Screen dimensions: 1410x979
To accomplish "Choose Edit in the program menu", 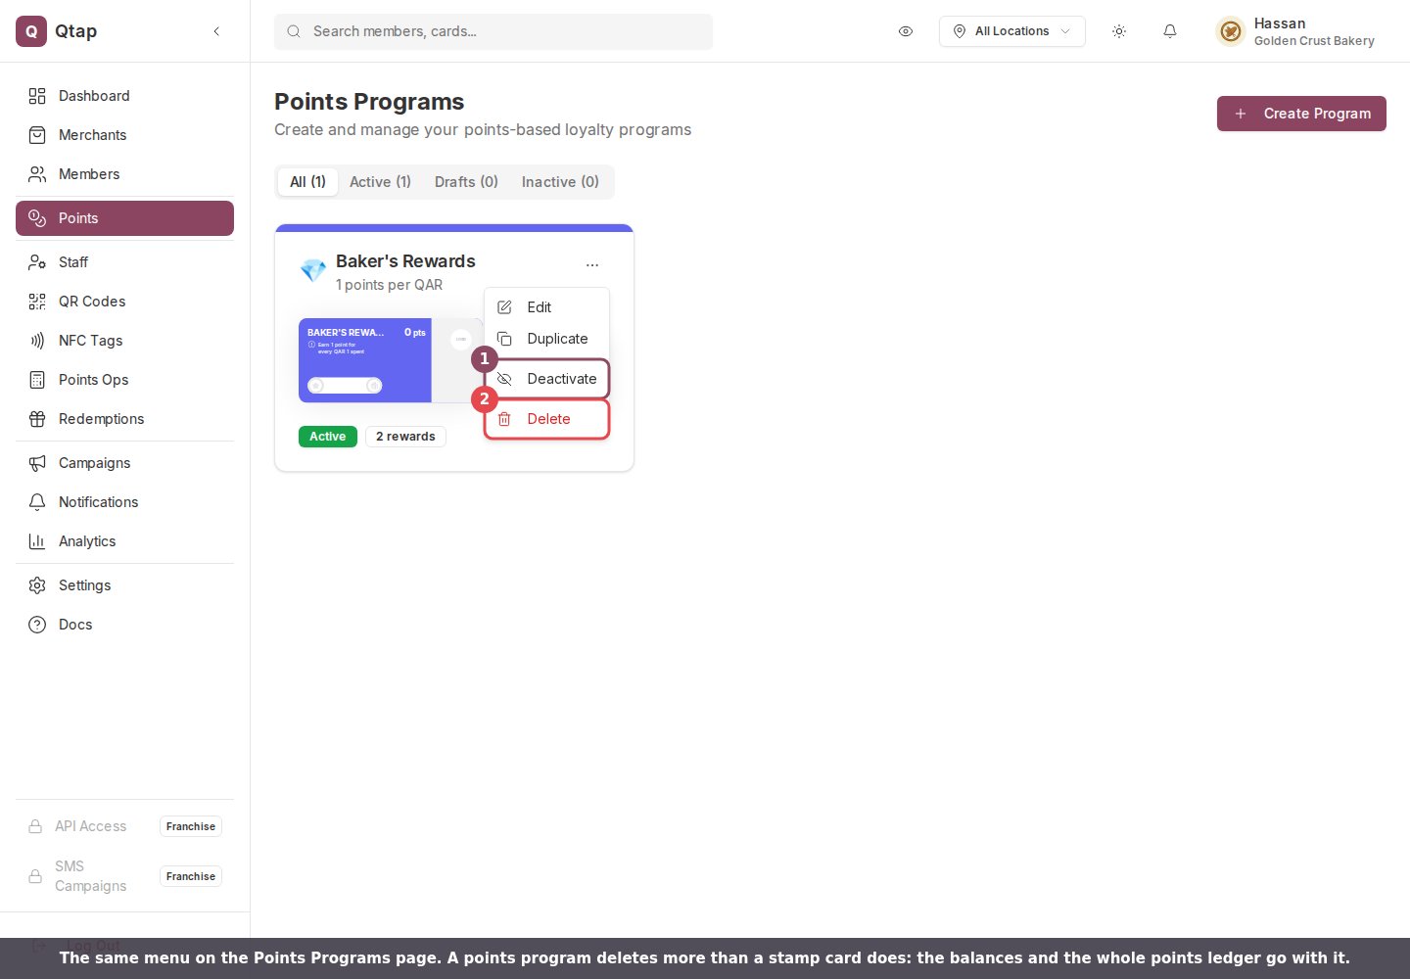I will point(546,307).
